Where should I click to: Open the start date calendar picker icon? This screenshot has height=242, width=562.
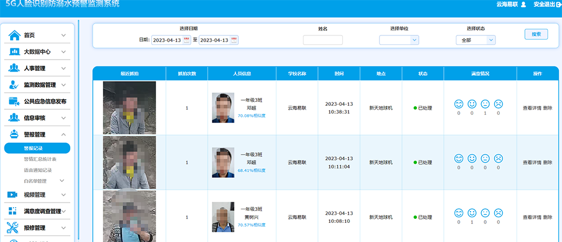187,40
